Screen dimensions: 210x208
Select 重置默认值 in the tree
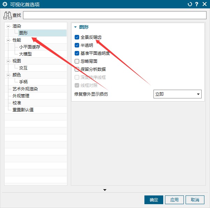(23, 110)
